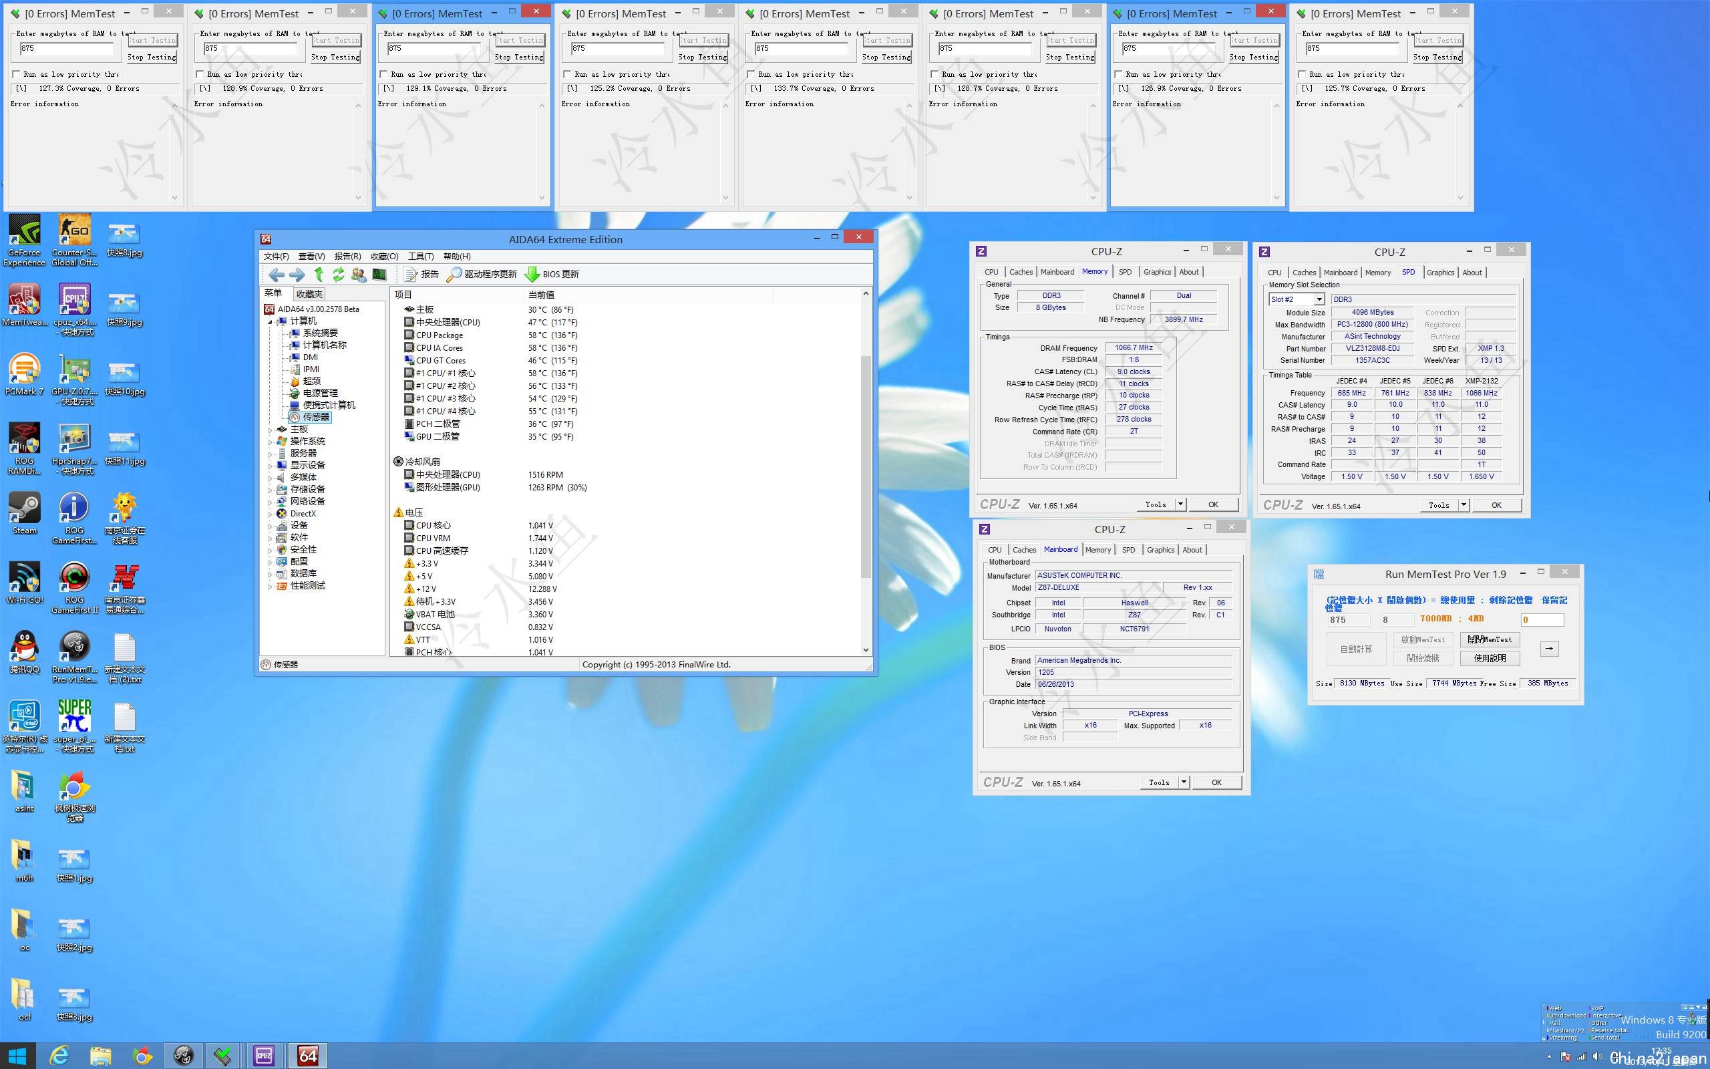Image resolution: width=1710 pixels, height=1069 pixels.
Task: Select the PCMark 7 desktop icon
Action: 24,374
